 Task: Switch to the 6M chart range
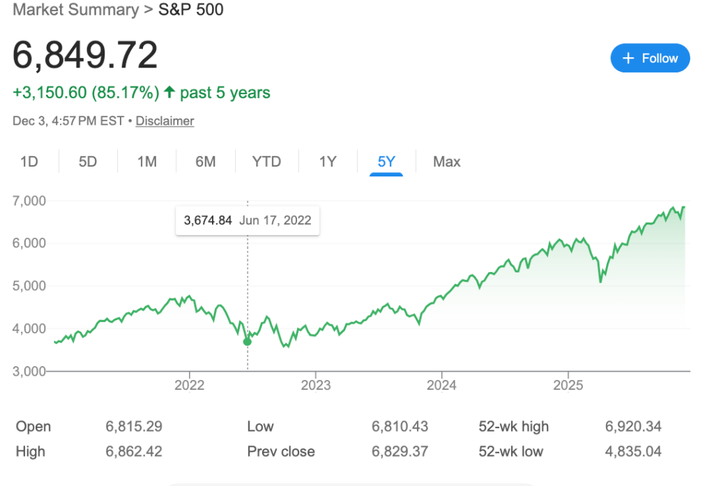[205, 162]
